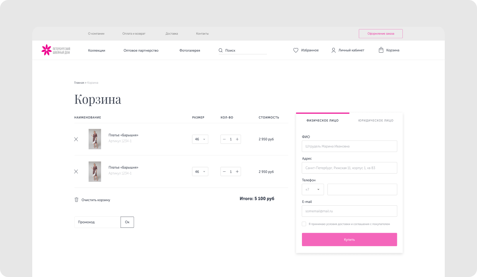Open Личный кабинет via the person icon
The height and width of the screenshot is (277, 477).
click(x=333, y=50)
